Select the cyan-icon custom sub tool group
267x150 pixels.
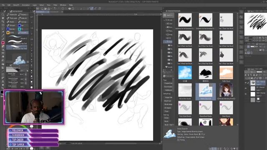pyautogui.click(x=23, y=29)
